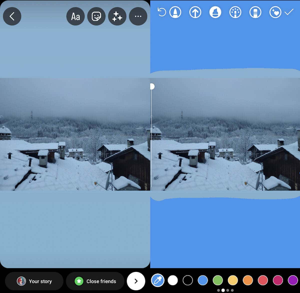Select the neon glow brush
Screen dimensions: 300x293
tap(235, 12)
